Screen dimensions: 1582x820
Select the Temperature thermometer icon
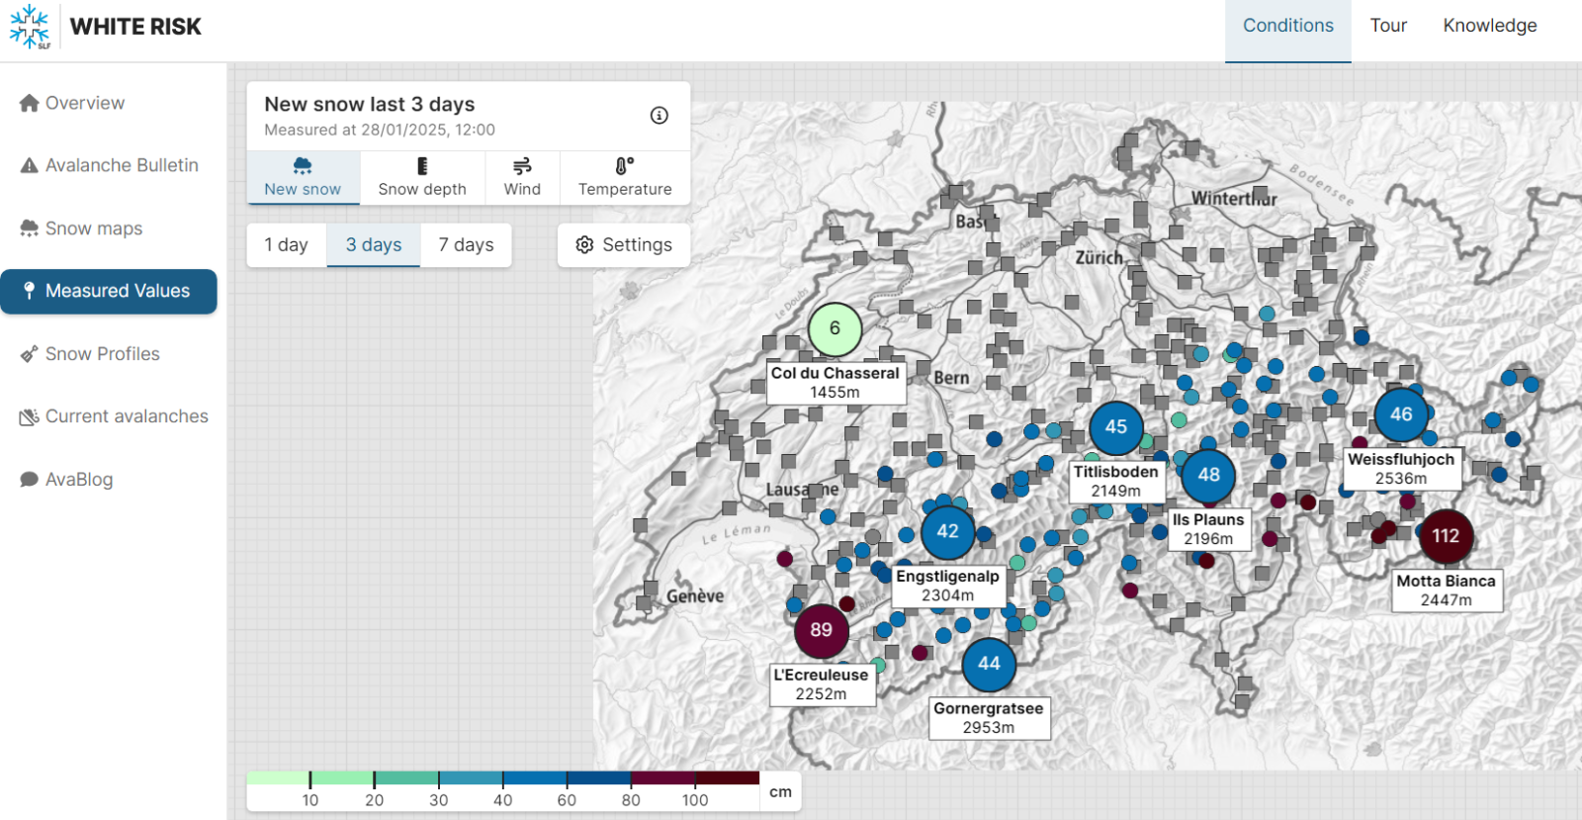(624, 165)
